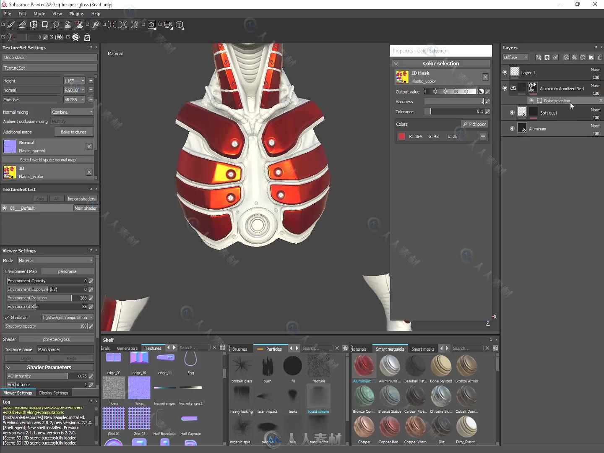
Task: Click Bake textures button
Action: 73,132
